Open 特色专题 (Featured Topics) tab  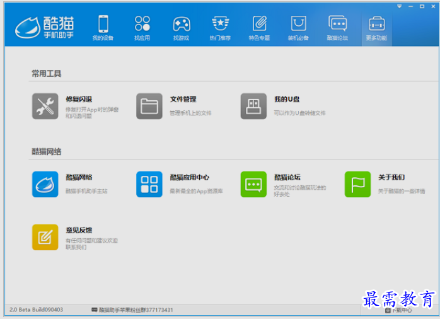(x=259, y=28)
